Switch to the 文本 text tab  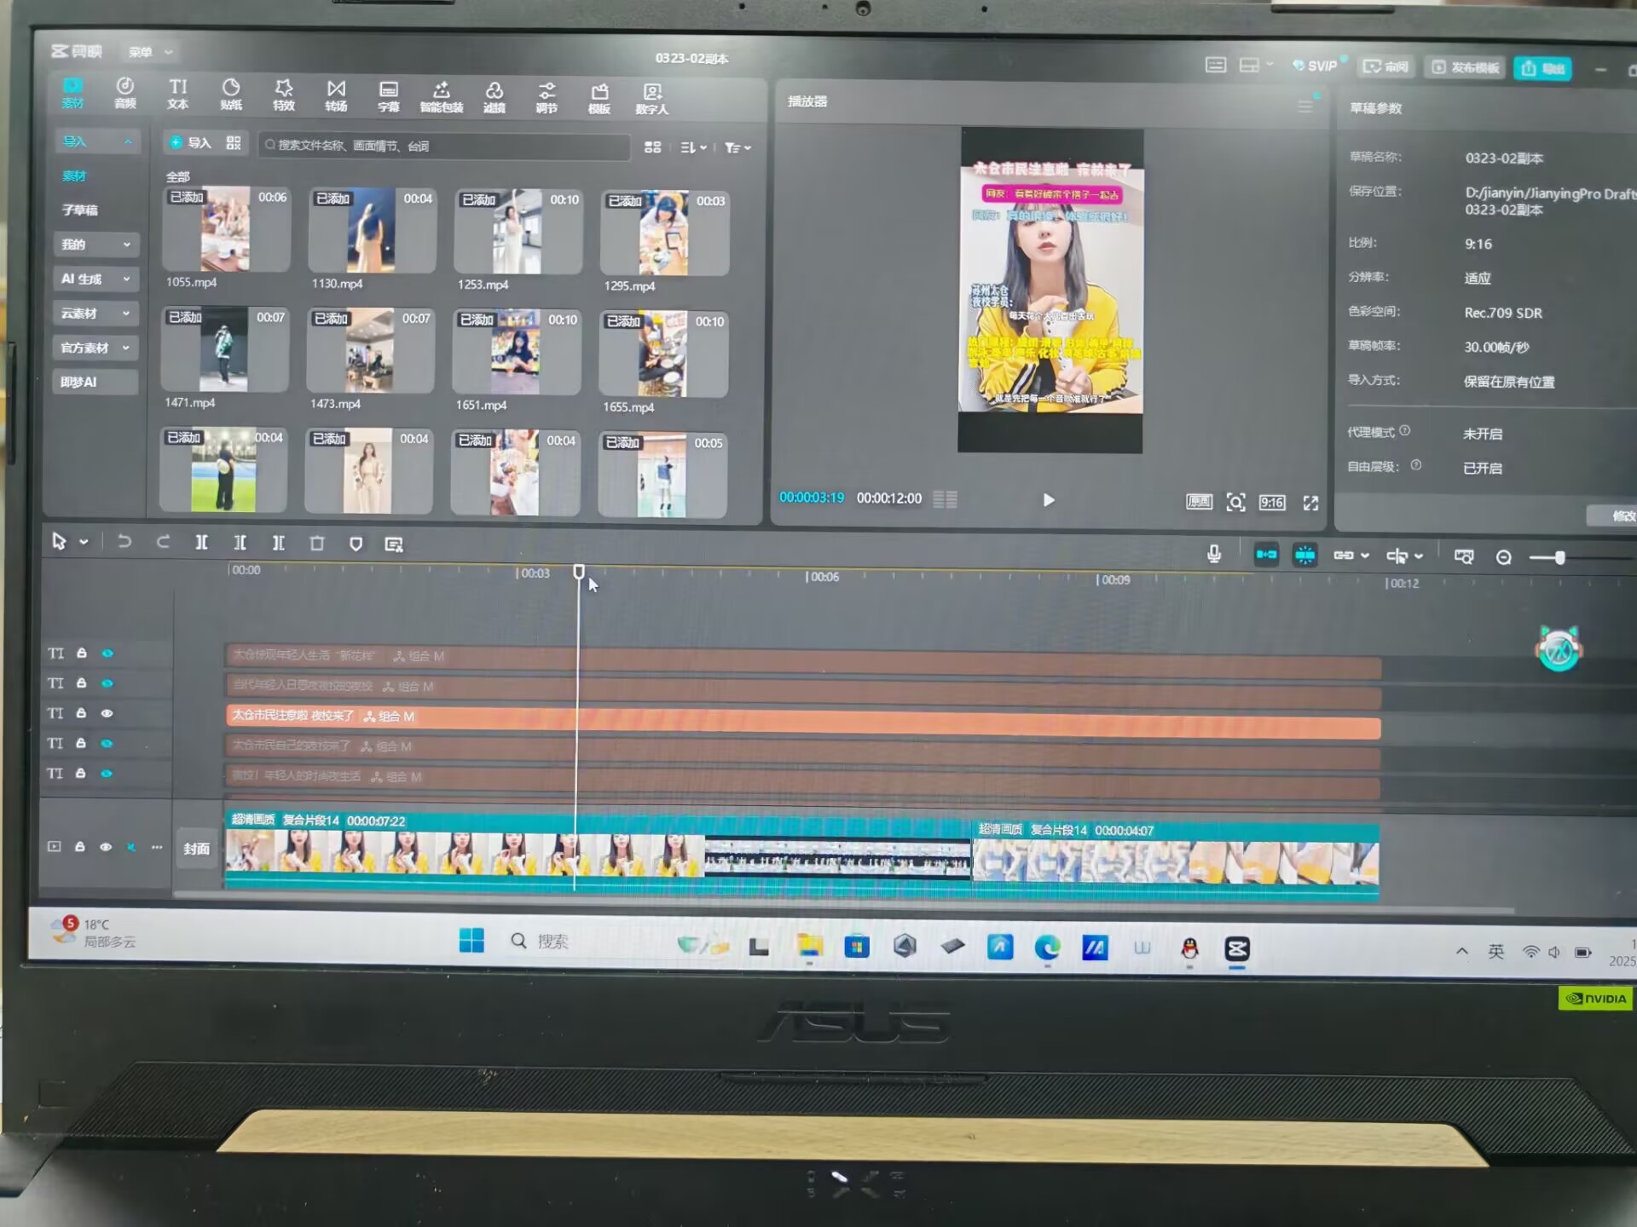(177, 94)
